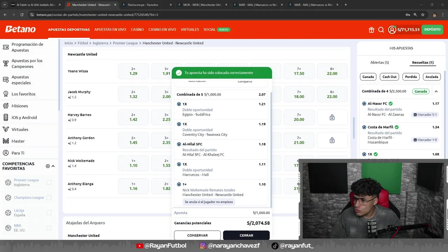The image size is (448, 252).
Task: Bookmark this page with the star icon
Action: 423,15
